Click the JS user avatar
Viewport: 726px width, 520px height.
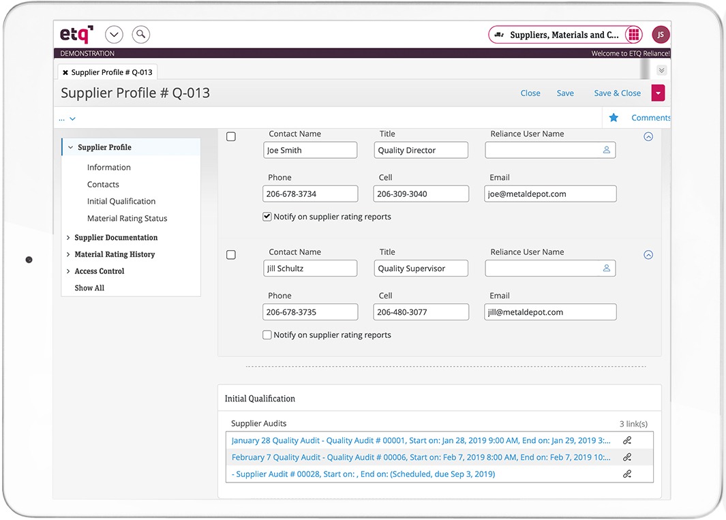click(661, 35)
